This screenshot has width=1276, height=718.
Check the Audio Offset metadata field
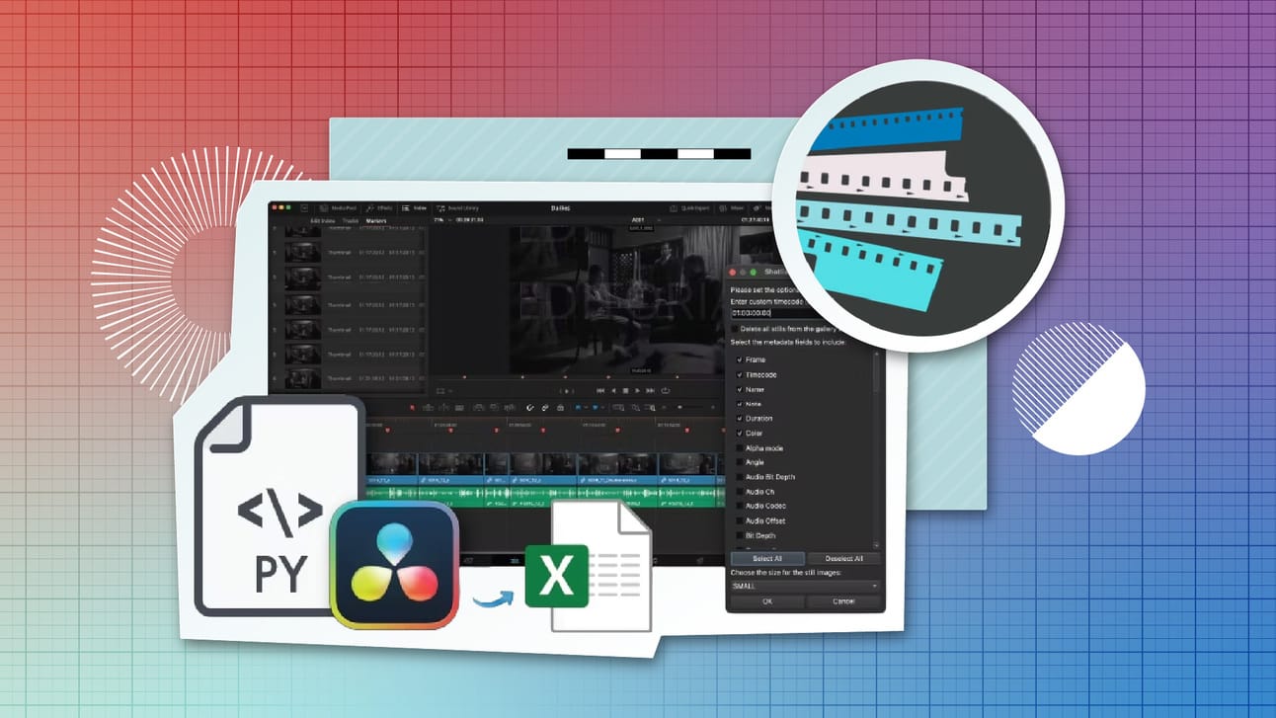tap(739, 520)
